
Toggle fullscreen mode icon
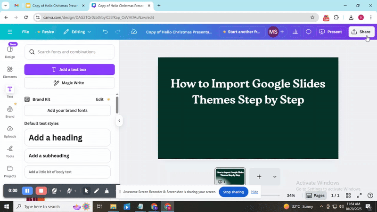pyautogui.click(x=359, y=196)
